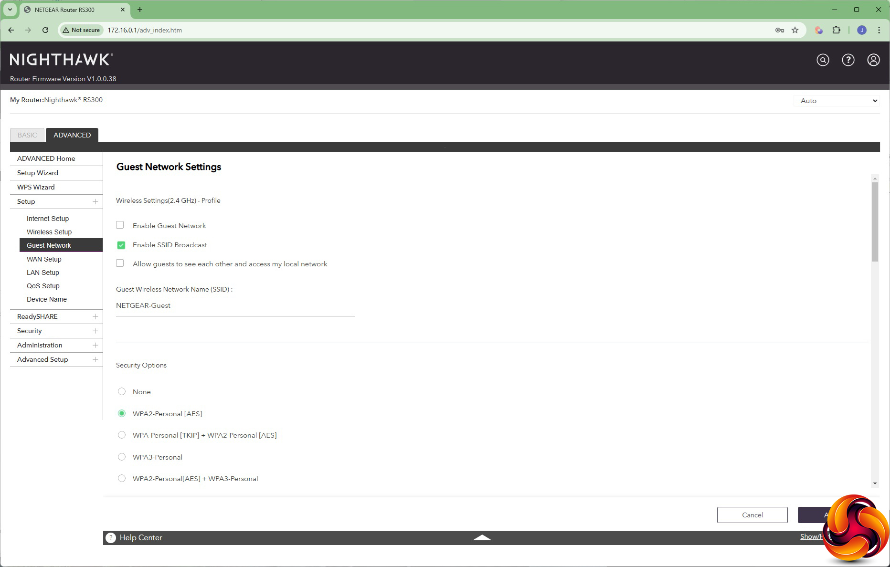Viewport: 890px width, 567px height.
Task: Click the scrollbar up arrow in settings panel
Action: (875, 178)
